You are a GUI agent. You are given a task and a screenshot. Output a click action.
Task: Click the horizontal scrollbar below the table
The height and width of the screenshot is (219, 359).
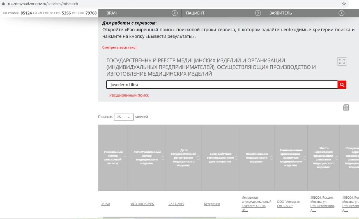159,218
